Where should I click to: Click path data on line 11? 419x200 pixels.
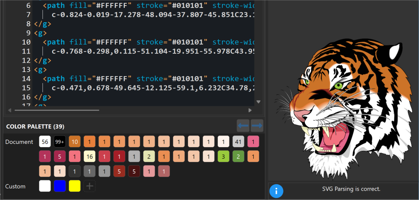point(153,51)
